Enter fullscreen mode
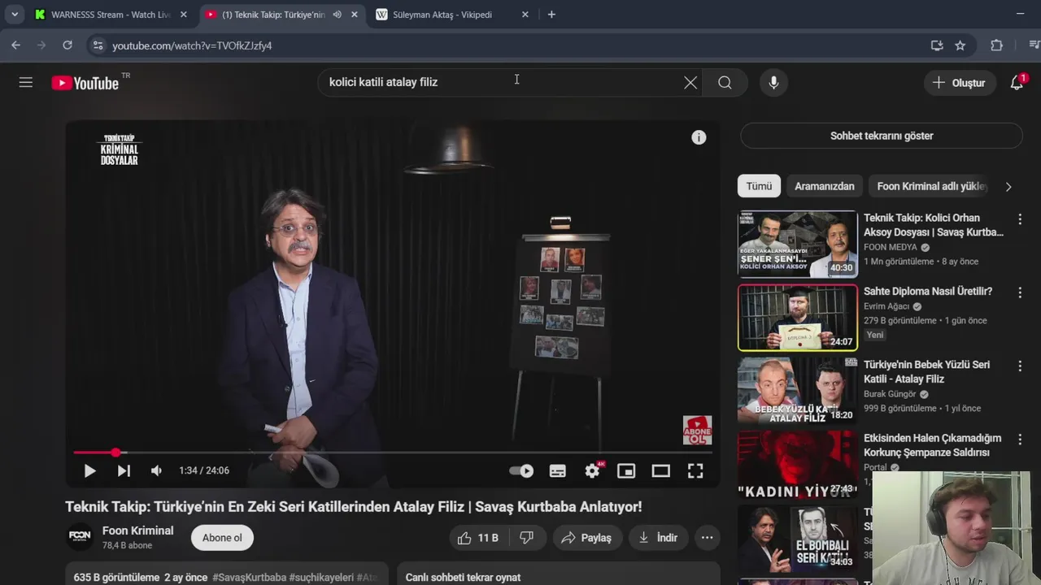 695,470
